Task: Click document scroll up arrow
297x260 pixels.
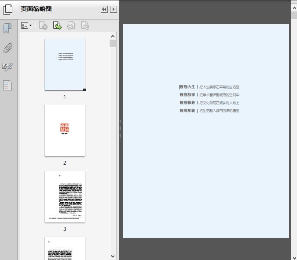Action: coord(294,8)
